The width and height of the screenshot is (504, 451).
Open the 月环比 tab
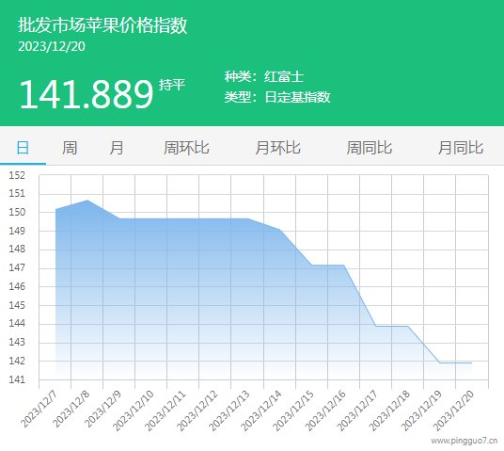tap(277, 148)
